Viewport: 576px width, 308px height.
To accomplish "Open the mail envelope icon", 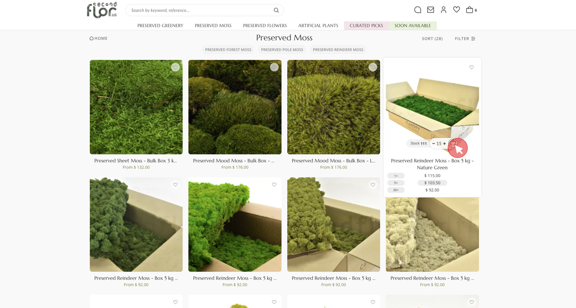I will click(430, 10).
